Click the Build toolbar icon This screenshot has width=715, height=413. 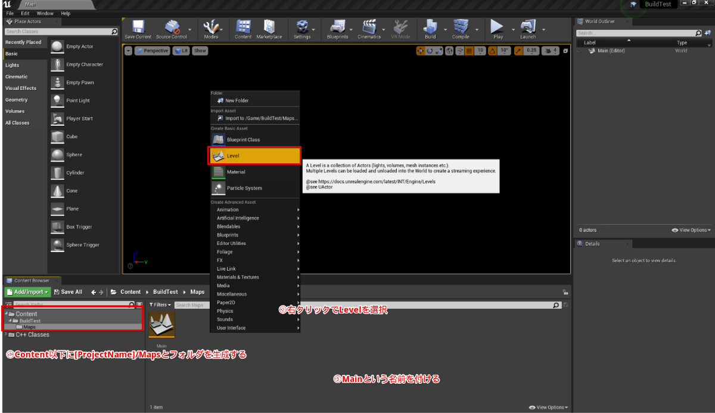point(430,30)
